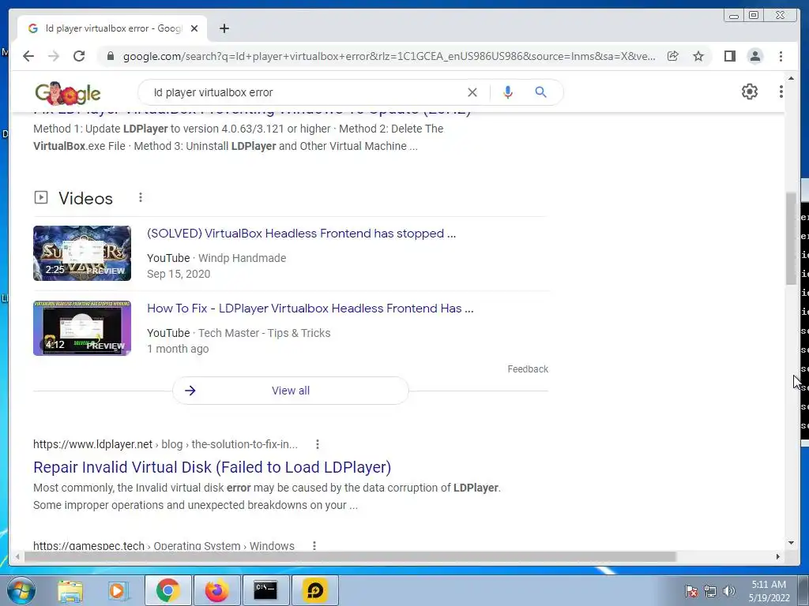
Task: Click the page scroll up arrow
Action: pyautogui.click(x=791, y=78)
